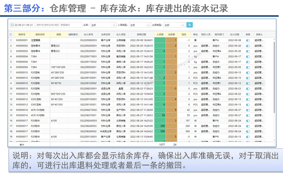This screenshot has height=174, width=283.
Task: Click the 入库数 column header
Action: tap(160, 34)
